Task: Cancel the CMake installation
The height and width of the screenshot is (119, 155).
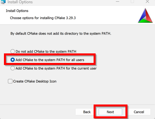Action: [139, 112]
